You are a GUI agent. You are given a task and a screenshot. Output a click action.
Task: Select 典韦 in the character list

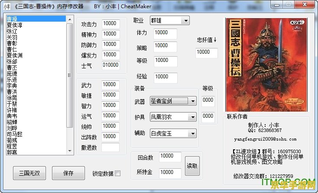coord(36,116)
